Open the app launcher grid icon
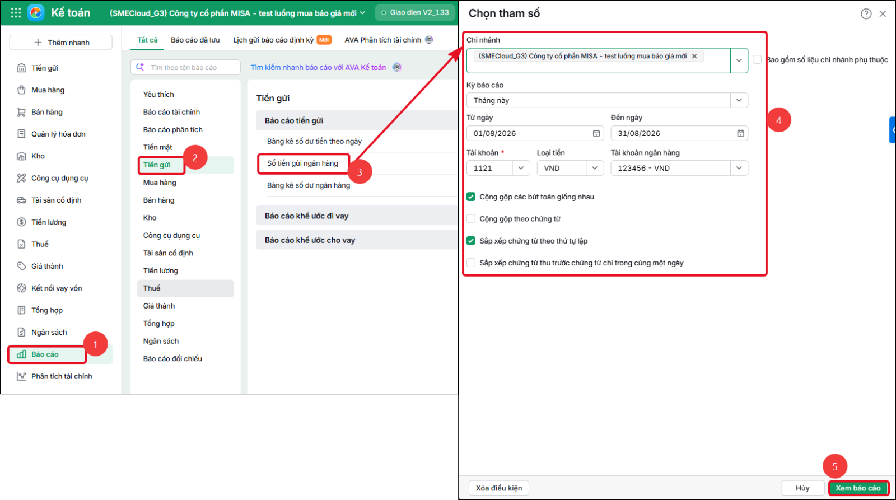896x500 pixels. point(16,12)
